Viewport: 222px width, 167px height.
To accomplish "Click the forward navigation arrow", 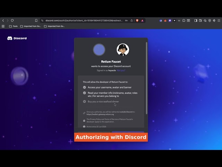I will pos(8,21).
